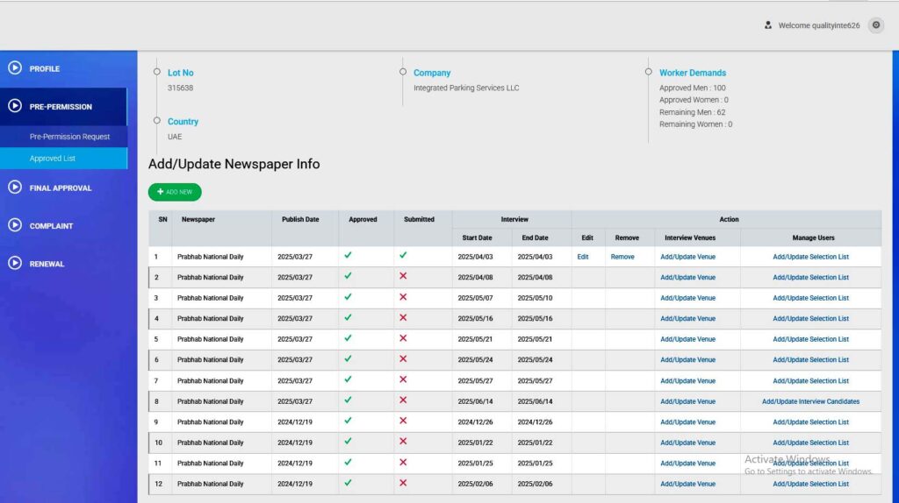Open Pre-Permission Request submenu item
The width and height of the screenshot is (899, 503).
pos(69,137)
